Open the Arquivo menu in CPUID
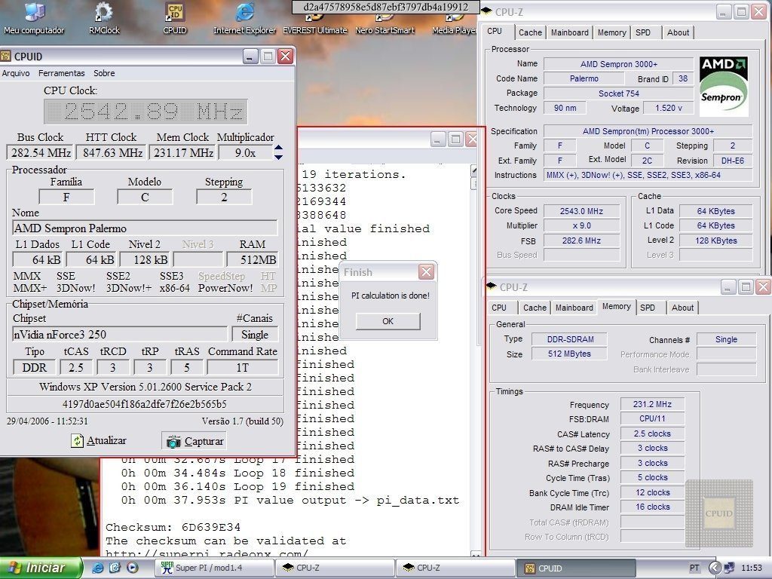772x579 pixels. click(x=16, y=73)
